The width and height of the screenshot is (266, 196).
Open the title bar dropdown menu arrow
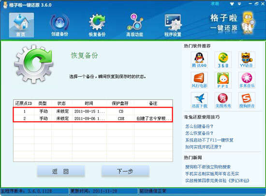point(239,4)
